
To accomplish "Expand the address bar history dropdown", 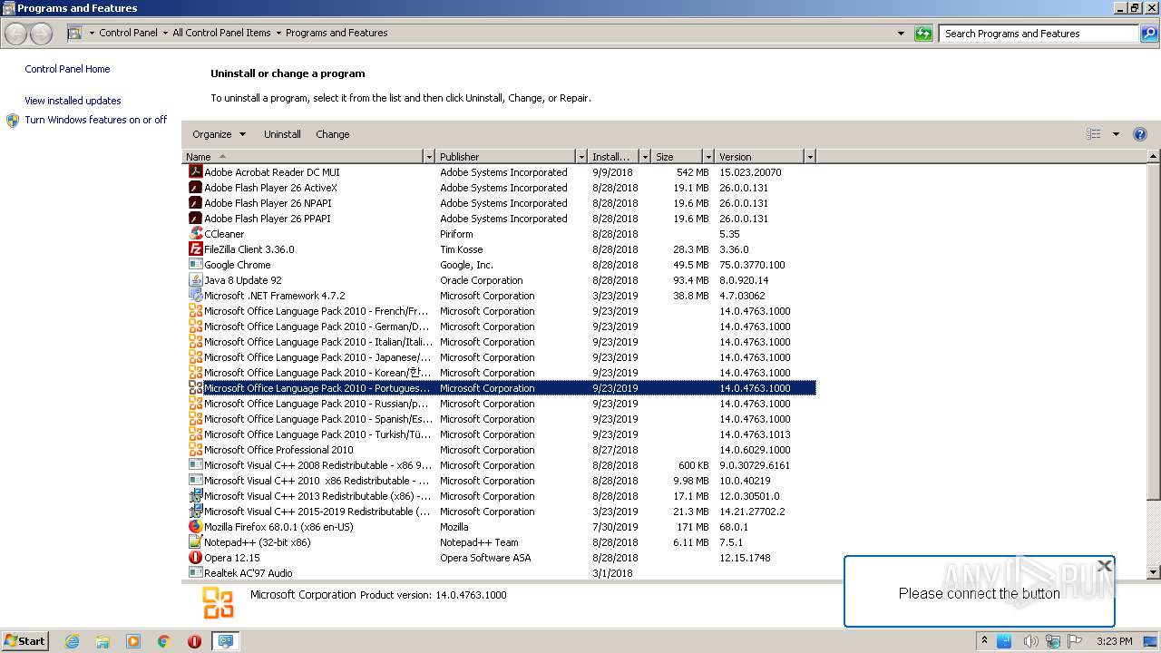I will coord(901,34).
